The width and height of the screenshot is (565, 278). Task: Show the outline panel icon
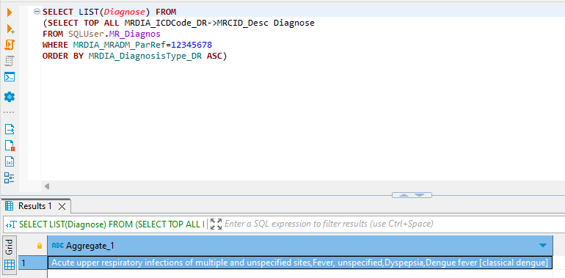click(10, 178)
